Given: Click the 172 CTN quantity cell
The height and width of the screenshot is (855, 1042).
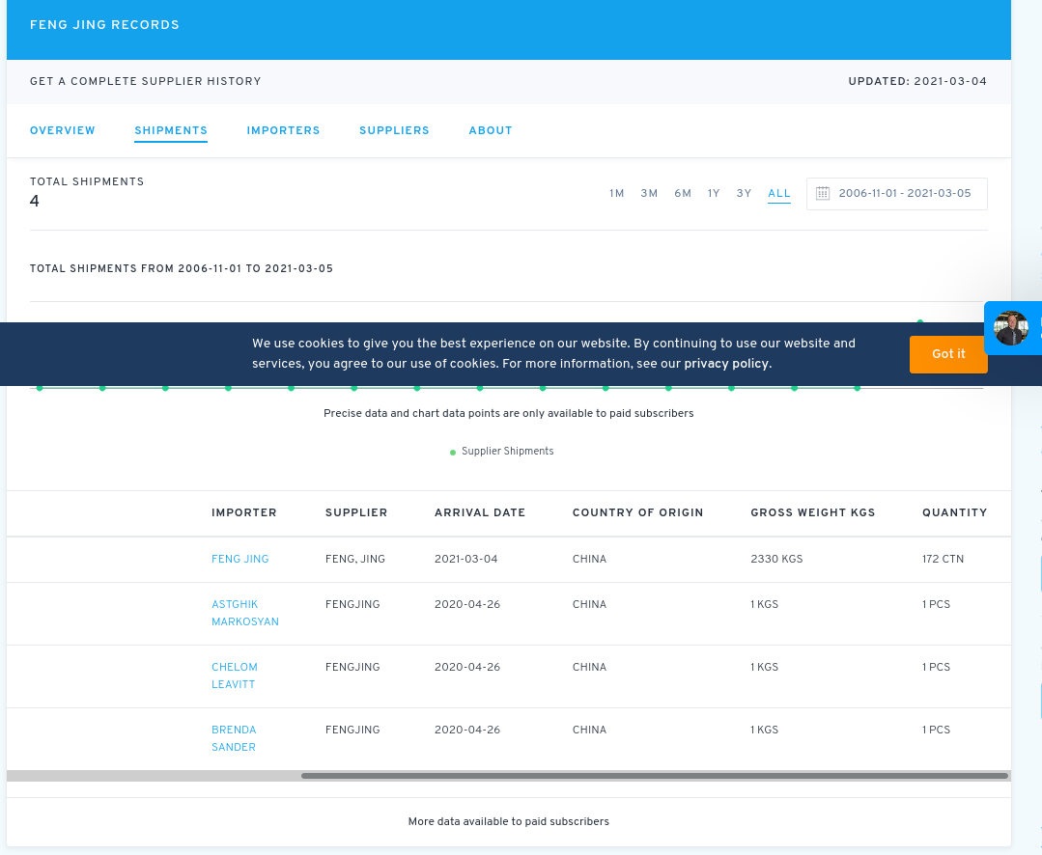Looking at the screenshot, I should (x=943, y=559).
